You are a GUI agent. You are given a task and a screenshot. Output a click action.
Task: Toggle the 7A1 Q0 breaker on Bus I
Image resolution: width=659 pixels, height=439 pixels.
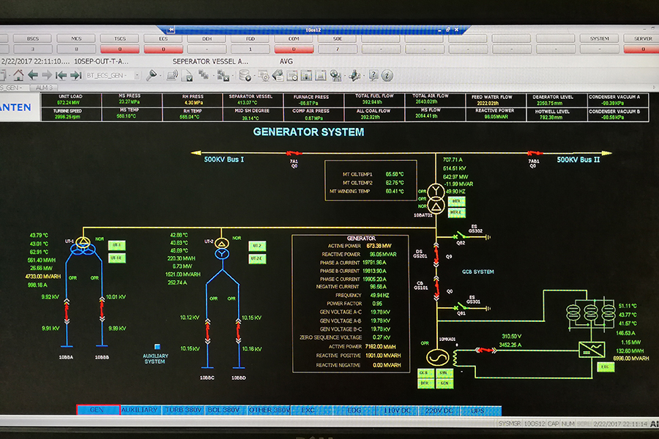click(x=295, y=154)
